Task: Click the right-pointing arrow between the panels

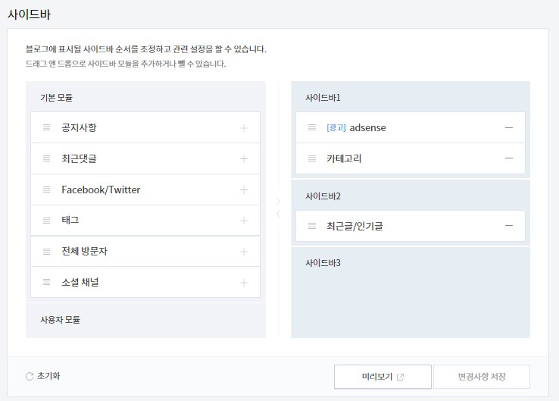Action: tap(279, 202)
